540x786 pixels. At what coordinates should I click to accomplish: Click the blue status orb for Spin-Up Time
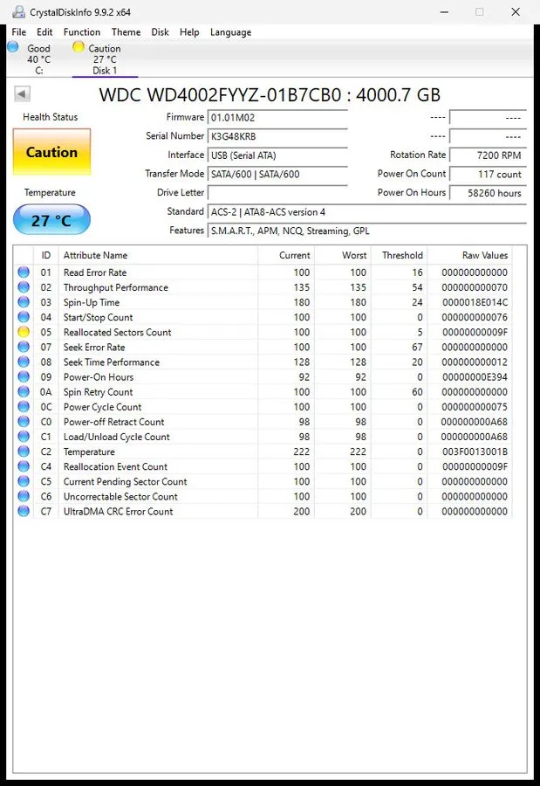[24, 302]
